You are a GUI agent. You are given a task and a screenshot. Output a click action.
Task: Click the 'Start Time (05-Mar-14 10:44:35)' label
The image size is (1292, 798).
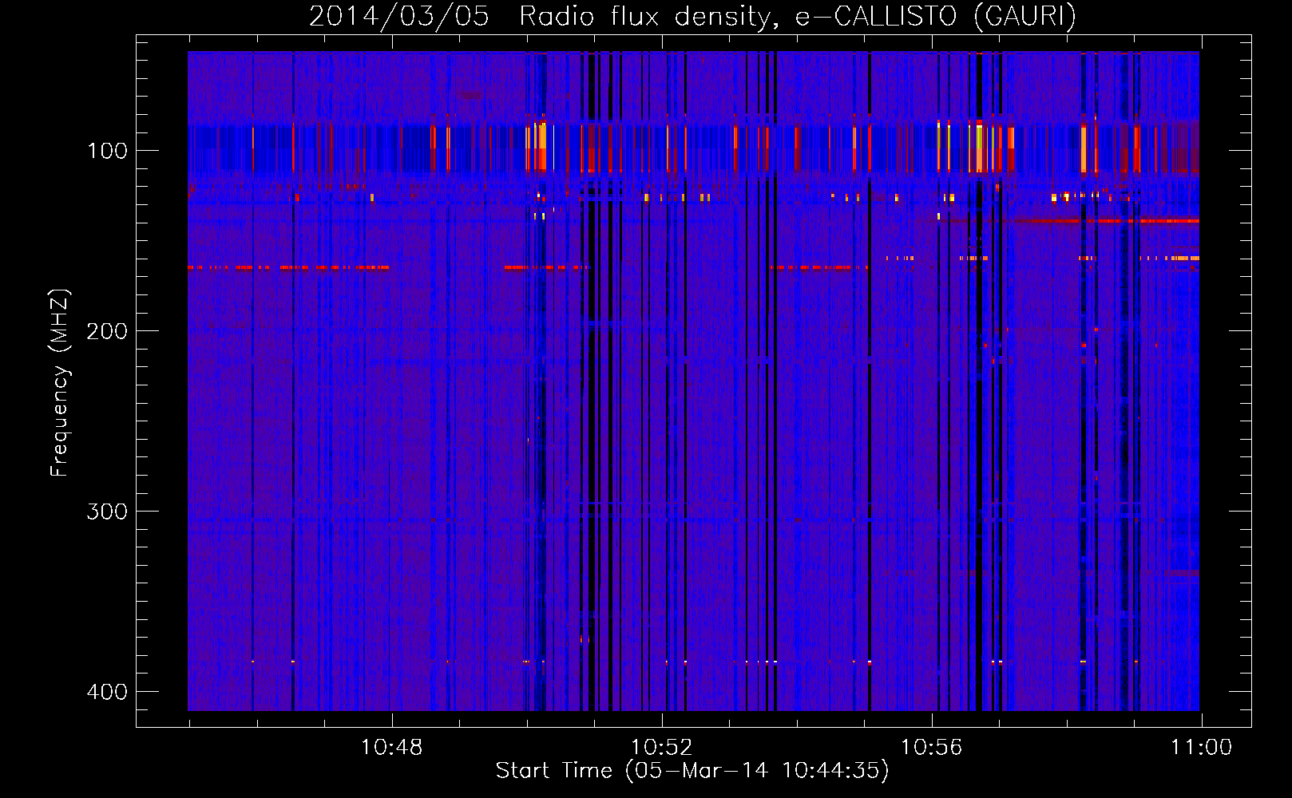(x=692, y=771)
